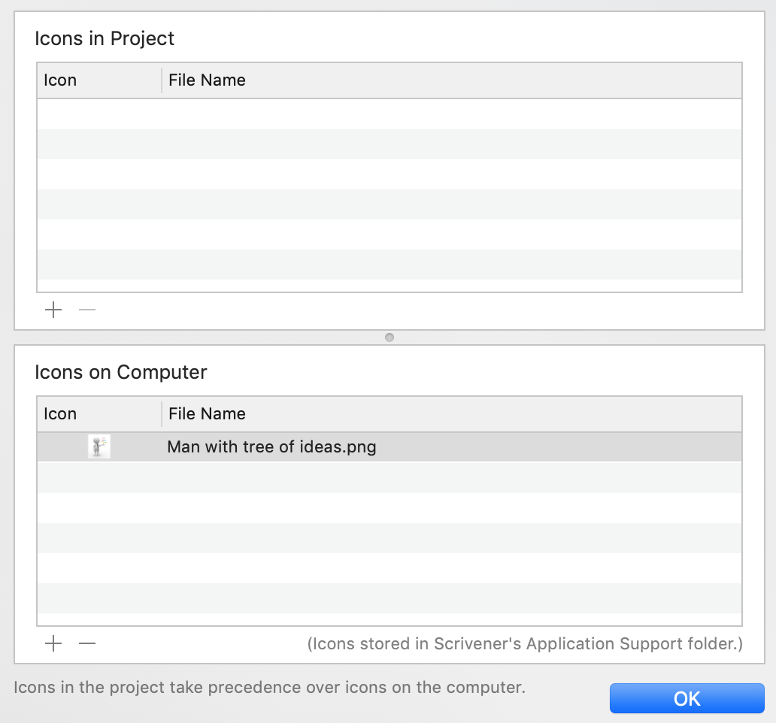Click the OK button
776x723 pixels.
coord(687,698)
